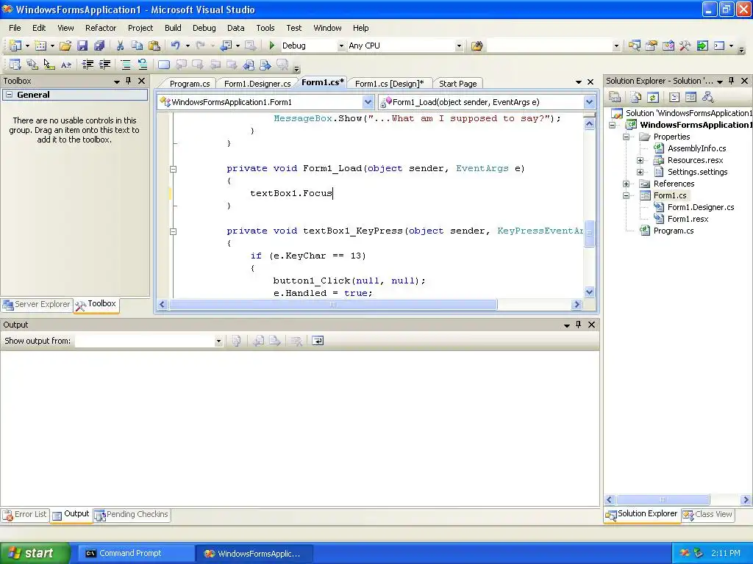Click the Navigate Backward toolbar icon
Screen dimensions: 753x564
(x=226, y=46)
